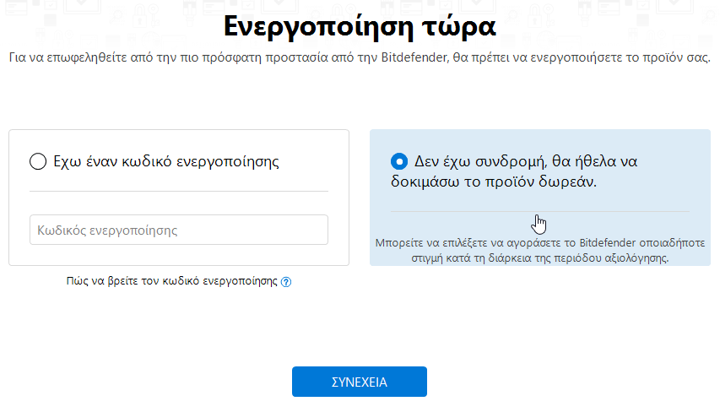
Task: Click into the 'Κωδικός ενεργοποίησης' input field
Action: tap(179, 230)
